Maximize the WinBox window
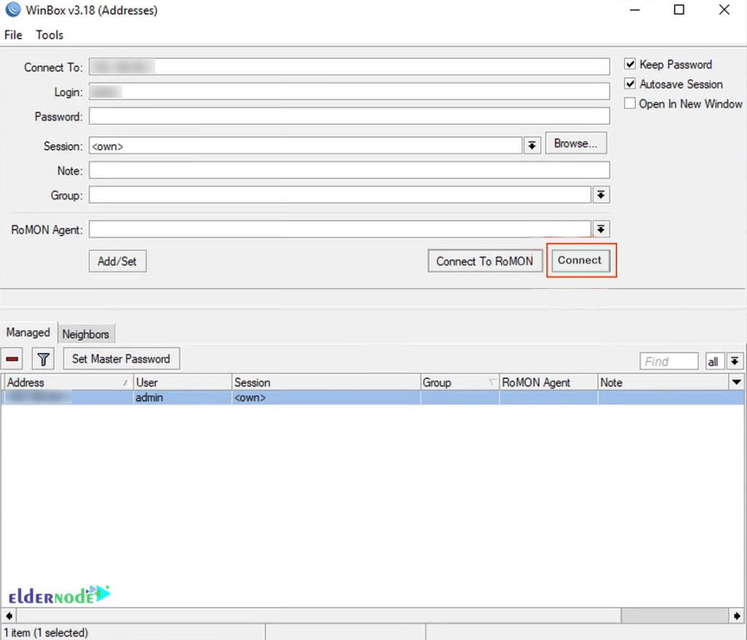The height and width of the screenshot is (640, 747). (679, 10)
